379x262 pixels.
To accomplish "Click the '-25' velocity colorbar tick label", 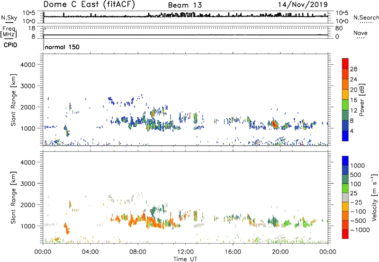I will pos(356,202).
